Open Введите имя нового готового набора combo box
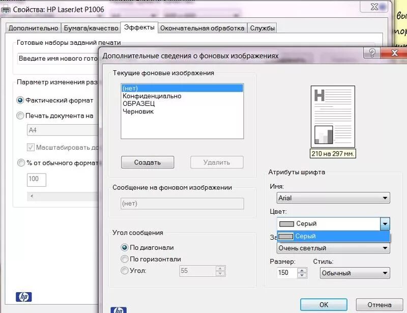The width and height of the screenshot is (407, 313). (58, 59)
